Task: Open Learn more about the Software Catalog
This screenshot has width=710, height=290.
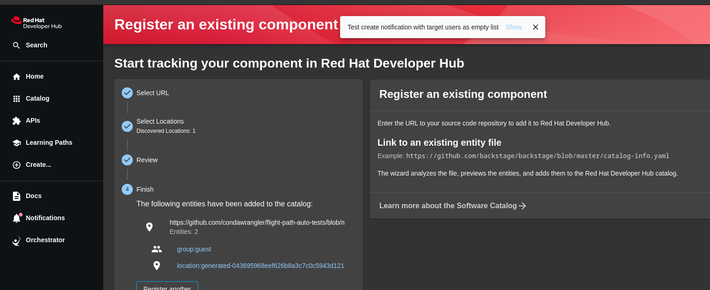Action: (x=453, y=206)
